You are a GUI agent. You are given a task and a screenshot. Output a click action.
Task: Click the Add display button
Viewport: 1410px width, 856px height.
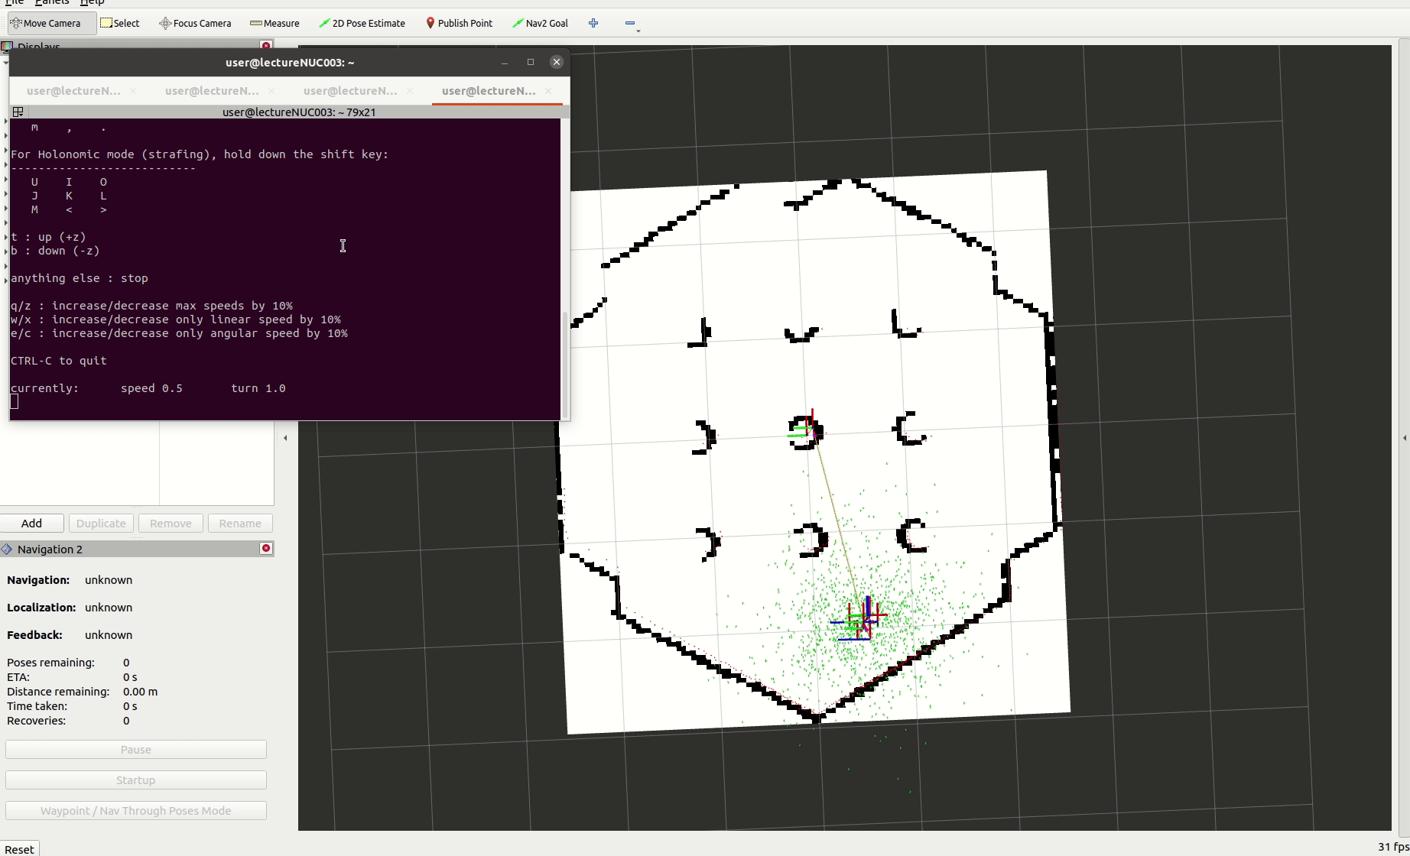pos(31,523)
